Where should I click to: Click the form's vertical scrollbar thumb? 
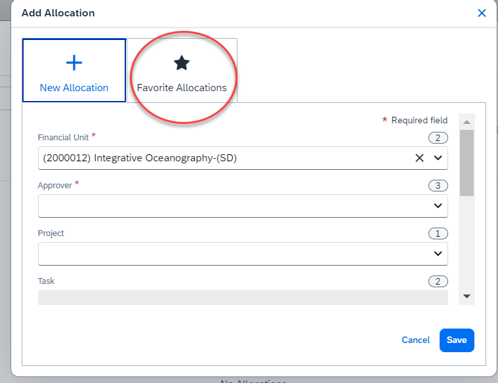tap(467, 163)
